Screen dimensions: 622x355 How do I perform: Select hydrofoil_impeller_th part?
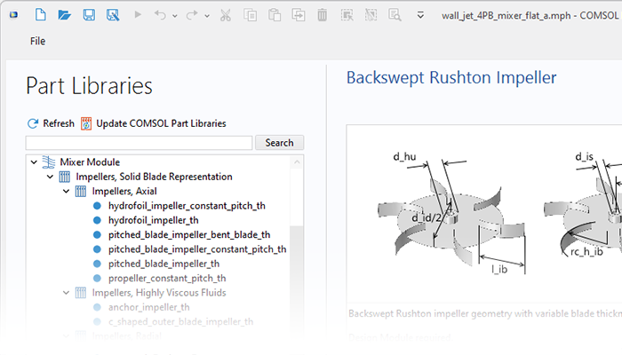point(154,220)
